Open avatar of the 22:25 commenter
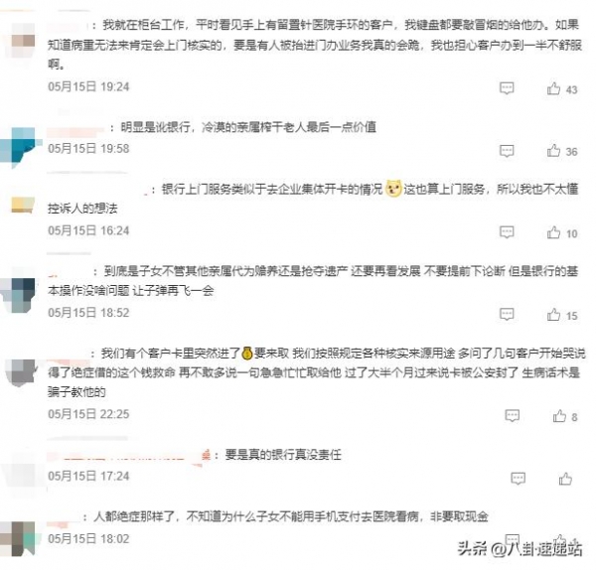Viewport: 596px width, 570px height. pos(21,372)
